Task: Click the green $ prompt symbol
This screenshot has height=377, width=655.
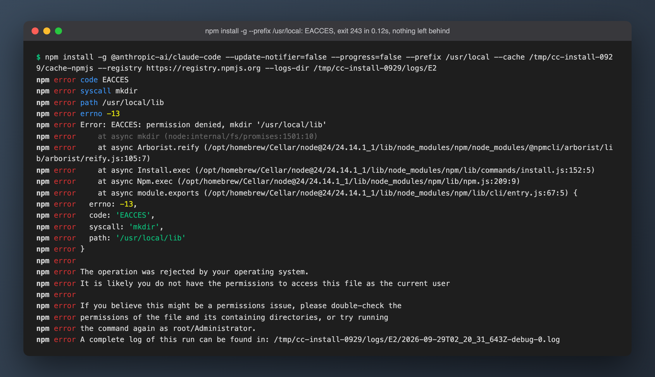Action: (x=38, y=57)
